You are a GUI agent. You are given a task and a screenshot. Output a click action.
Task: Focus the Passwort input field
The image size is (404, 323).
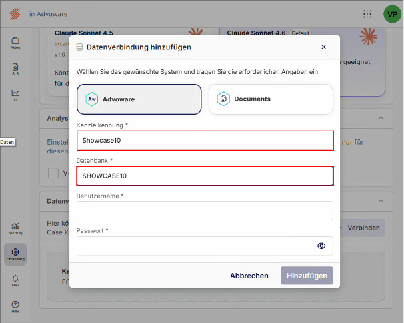205,246
